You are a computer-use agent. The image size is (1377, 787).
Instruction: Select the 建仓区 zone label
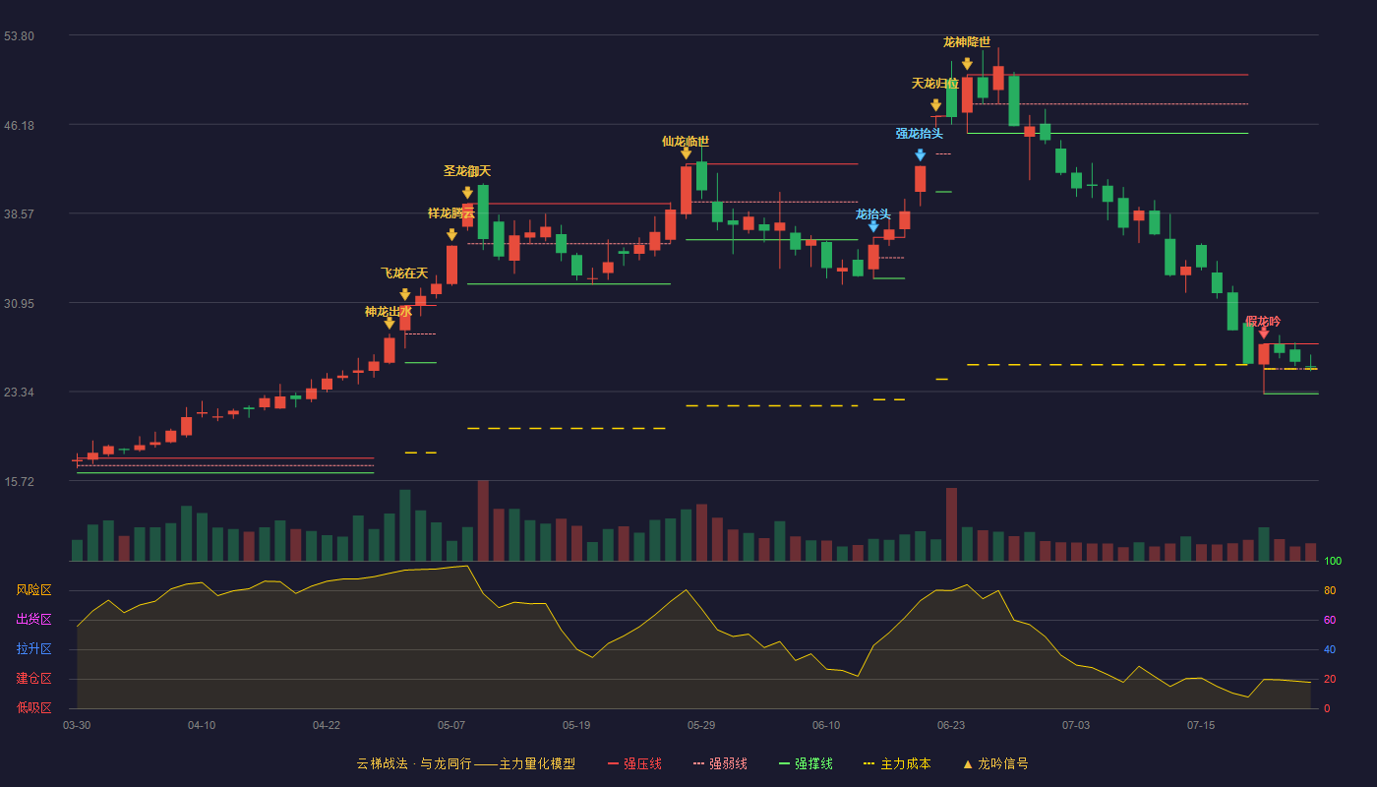(33, 679)
